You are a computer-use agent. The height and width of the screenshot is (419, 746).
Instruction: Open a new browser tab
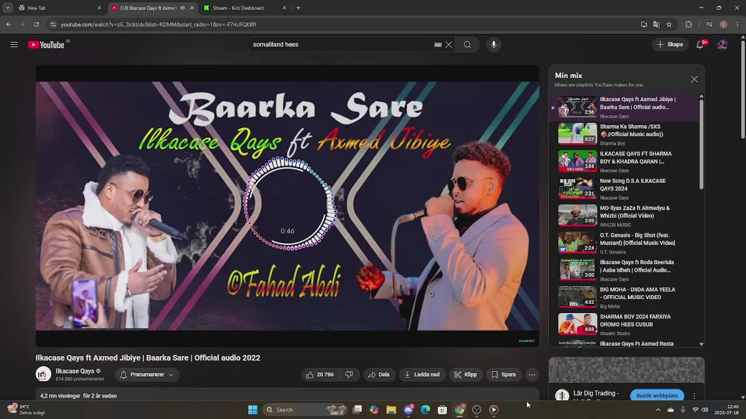(x=298, y=8)
